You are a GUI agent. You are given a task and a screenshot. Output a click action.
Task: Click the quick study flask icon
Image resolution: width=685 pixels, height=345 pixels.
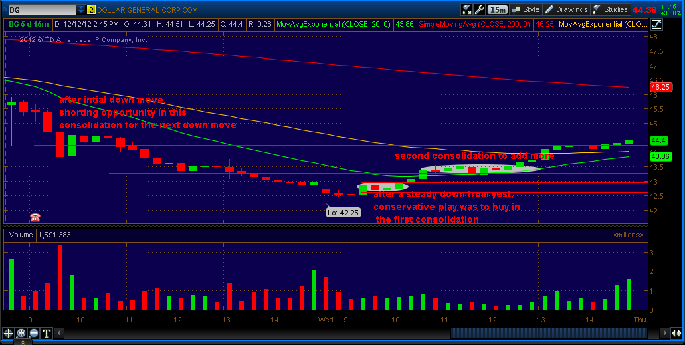tap(466, 9)
